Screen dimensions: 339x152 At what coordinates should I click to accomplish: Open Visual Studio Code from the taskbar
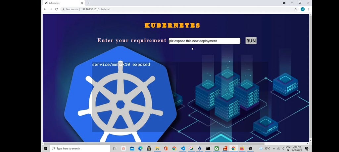(x=183, y=148)
